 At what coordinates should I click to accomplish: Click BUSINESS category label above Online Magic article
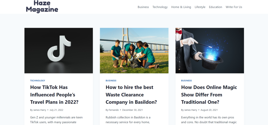pos(186,81)
